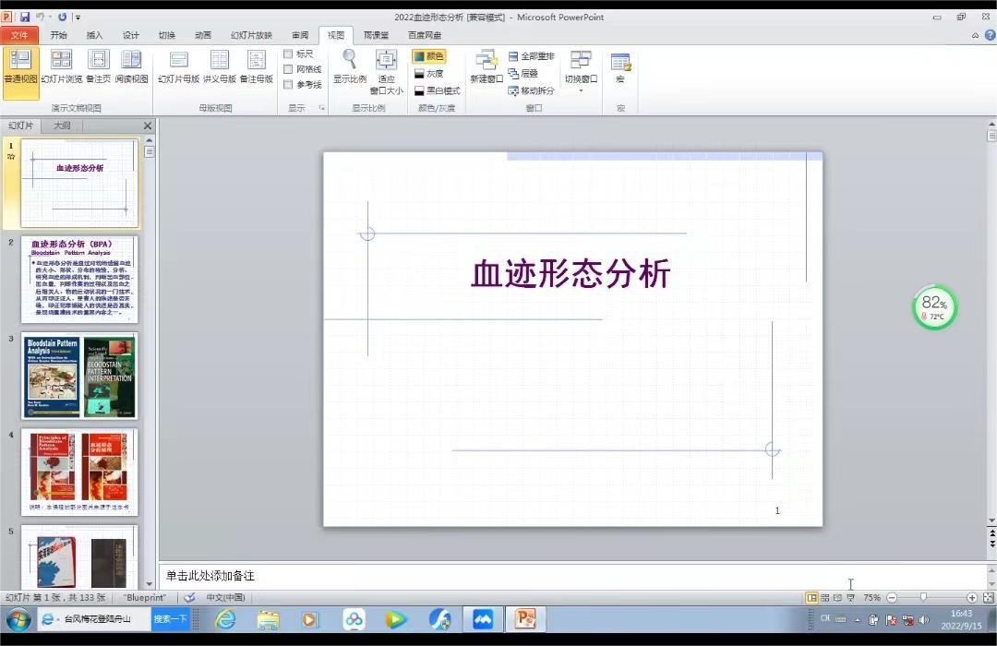The width and height of the screenshot is (997, 646).
Task: Open Slide Sorter view (幻灯片浏览) in ribbon
Action: pos(61,66)
